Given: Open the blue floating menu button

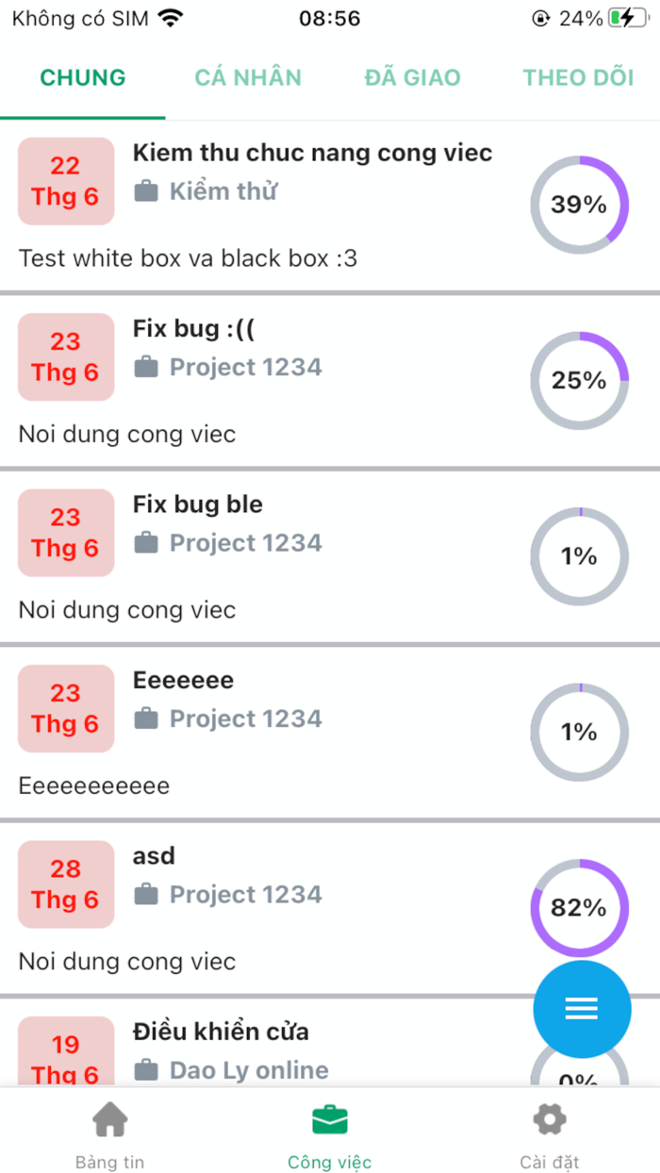Looking at the screenshot, I should coord(582,1009).
